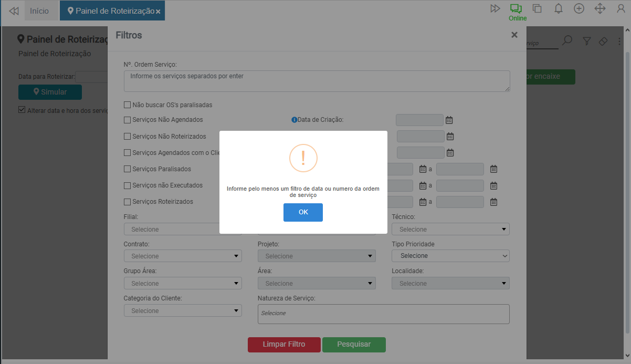Viewport: 631px width, 364px height.
Task: Click the plus circle icon in header
Action: (579, 8)
